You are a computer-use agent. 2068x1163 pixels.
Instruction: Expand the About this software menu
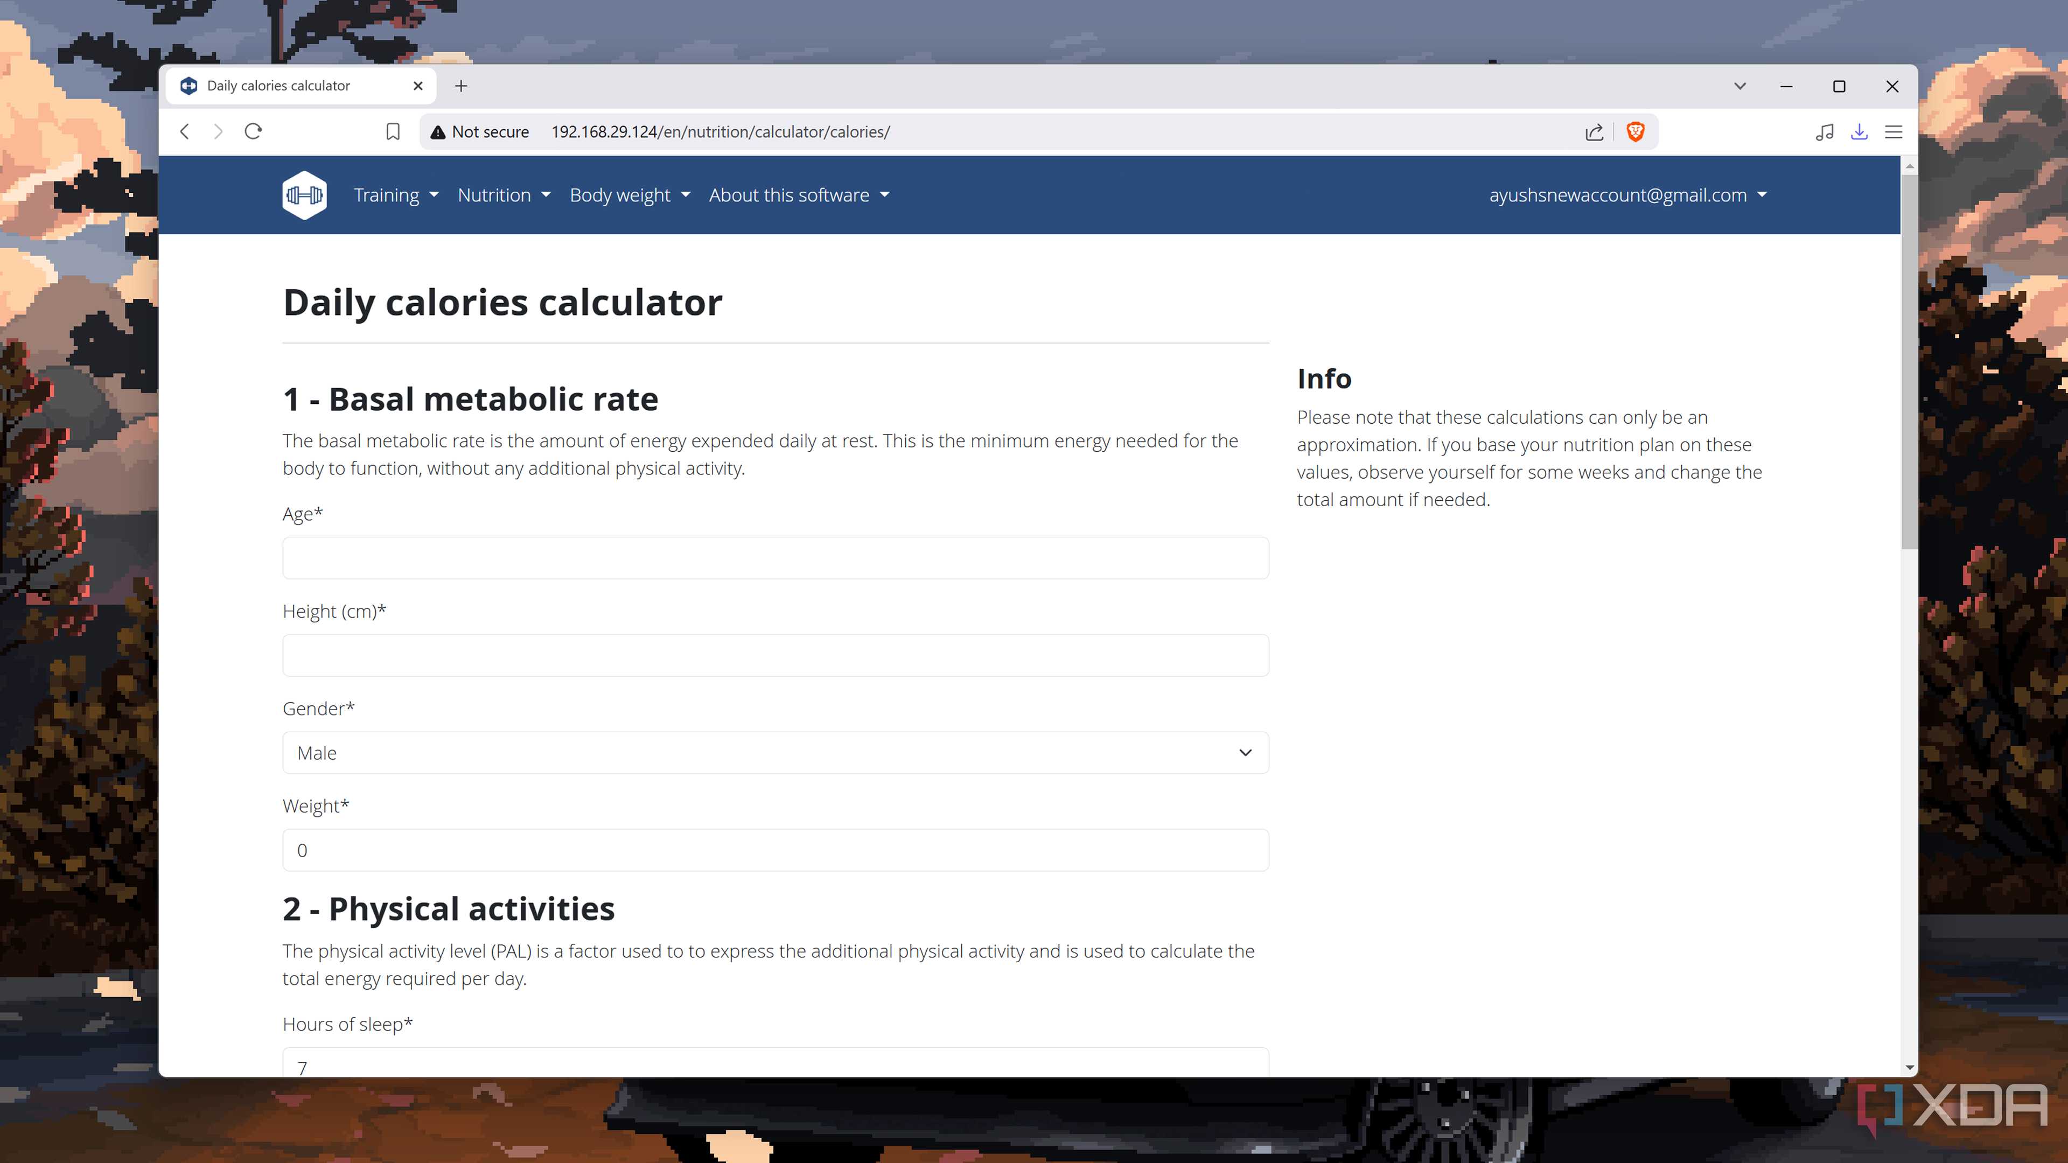799,195
